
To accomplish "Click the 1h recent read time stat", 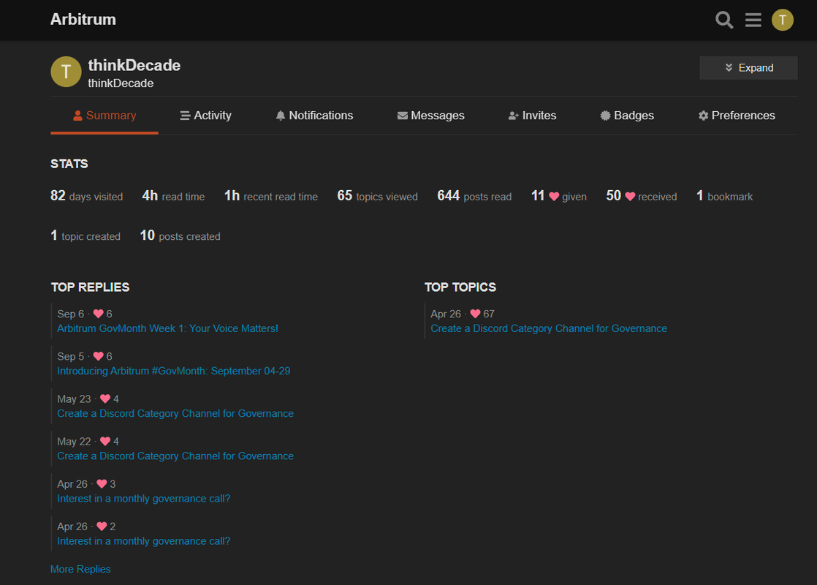I will coord(271,196).
